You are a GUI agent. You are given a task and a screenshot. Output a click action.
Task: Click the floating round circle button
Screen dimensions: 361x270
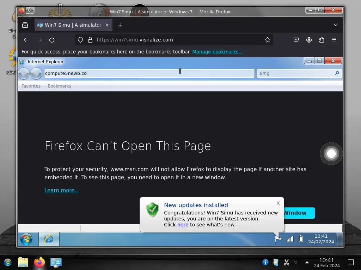pos(331,154)
